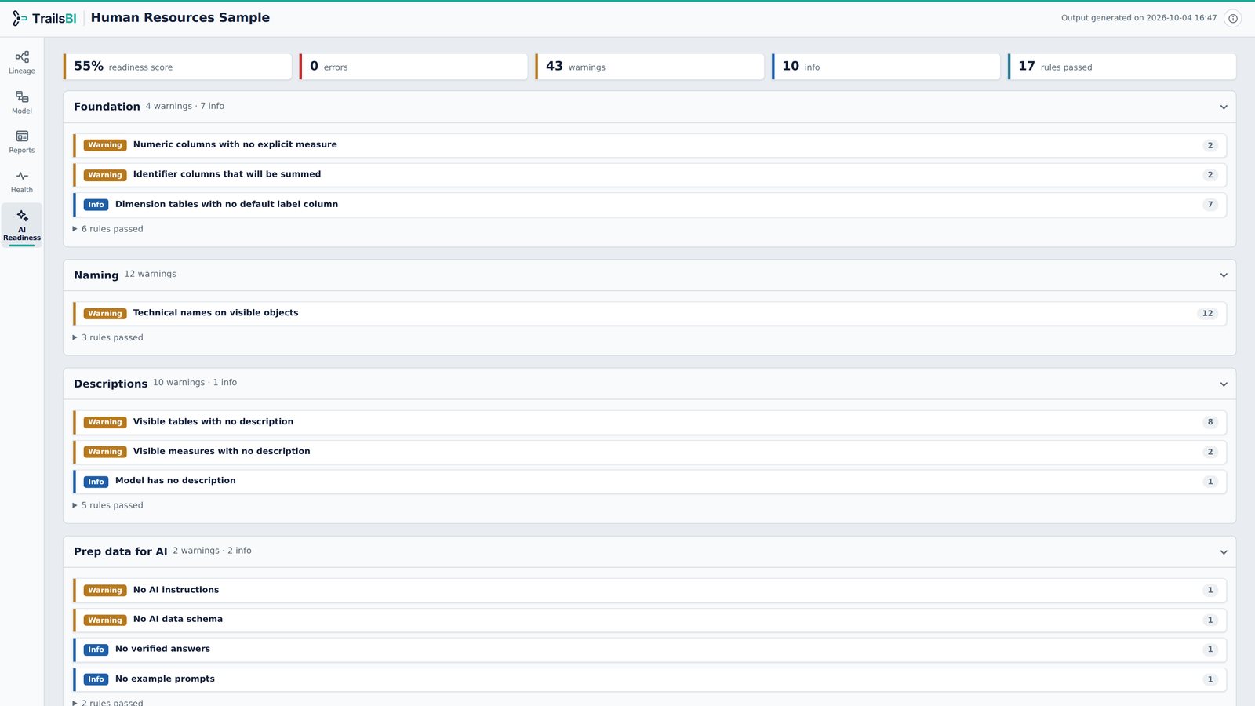Open No AI instructions warning

coord(649,590)
